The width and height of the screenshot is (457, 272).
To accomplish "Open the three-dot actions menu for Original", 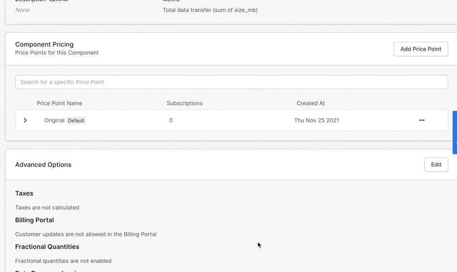I will click(421, 120).
